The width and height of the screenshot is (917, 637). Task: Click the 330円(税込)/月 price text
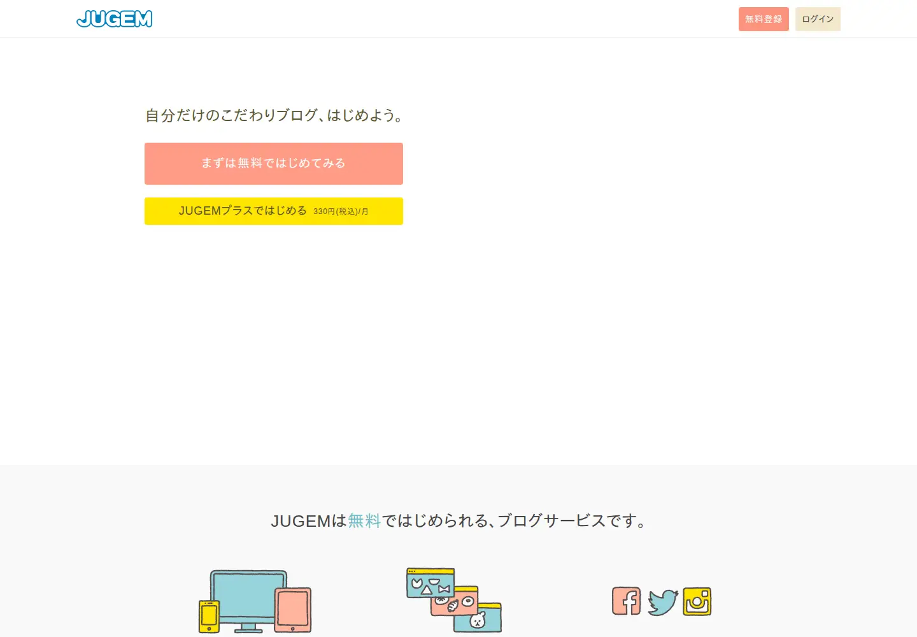point(341,211)
